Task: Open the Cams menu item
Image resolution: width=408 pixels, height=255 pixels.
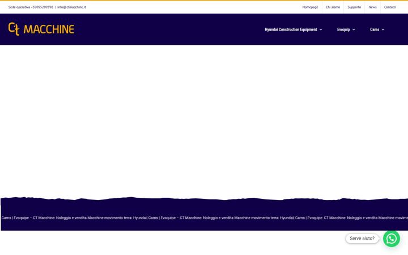Action: pos(375,29)
